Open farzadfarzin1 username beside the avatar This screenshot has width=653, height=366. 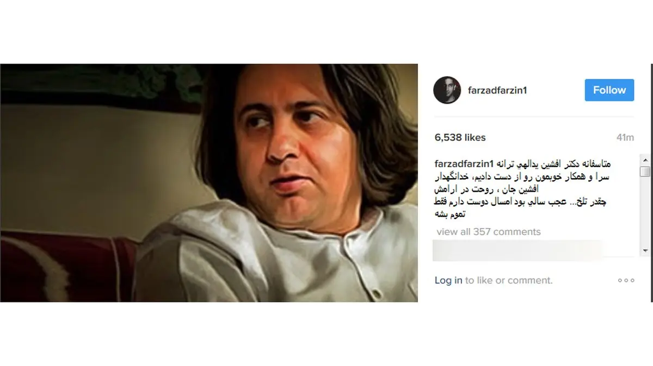pos(497,91)
